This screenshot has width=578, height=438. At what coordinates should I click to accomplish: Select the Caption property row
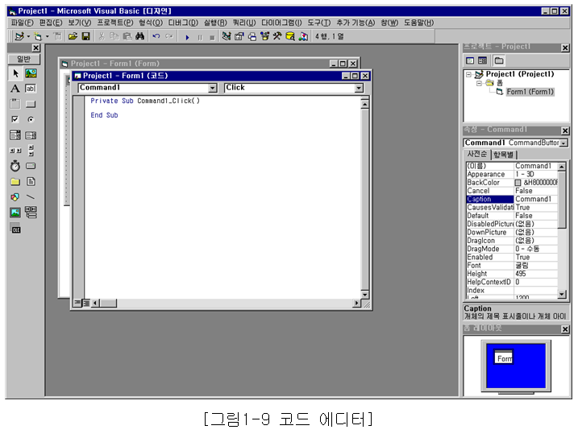(x=512, y=200)
